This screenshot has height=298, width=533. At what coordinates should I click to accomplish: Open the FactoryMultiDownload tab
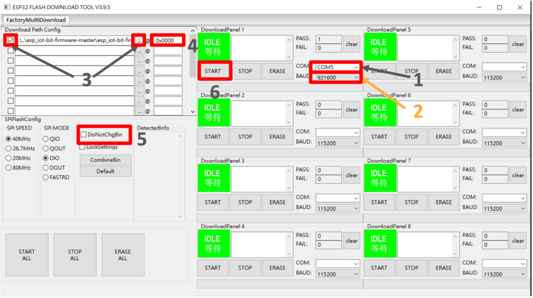(x=36, y=20)
